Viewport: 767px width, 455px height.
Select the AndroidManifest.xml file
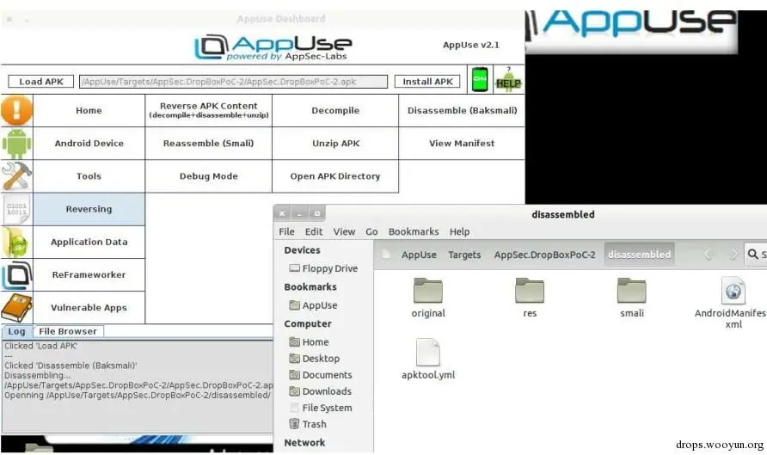pyautogui.click(x=733, y=303)
